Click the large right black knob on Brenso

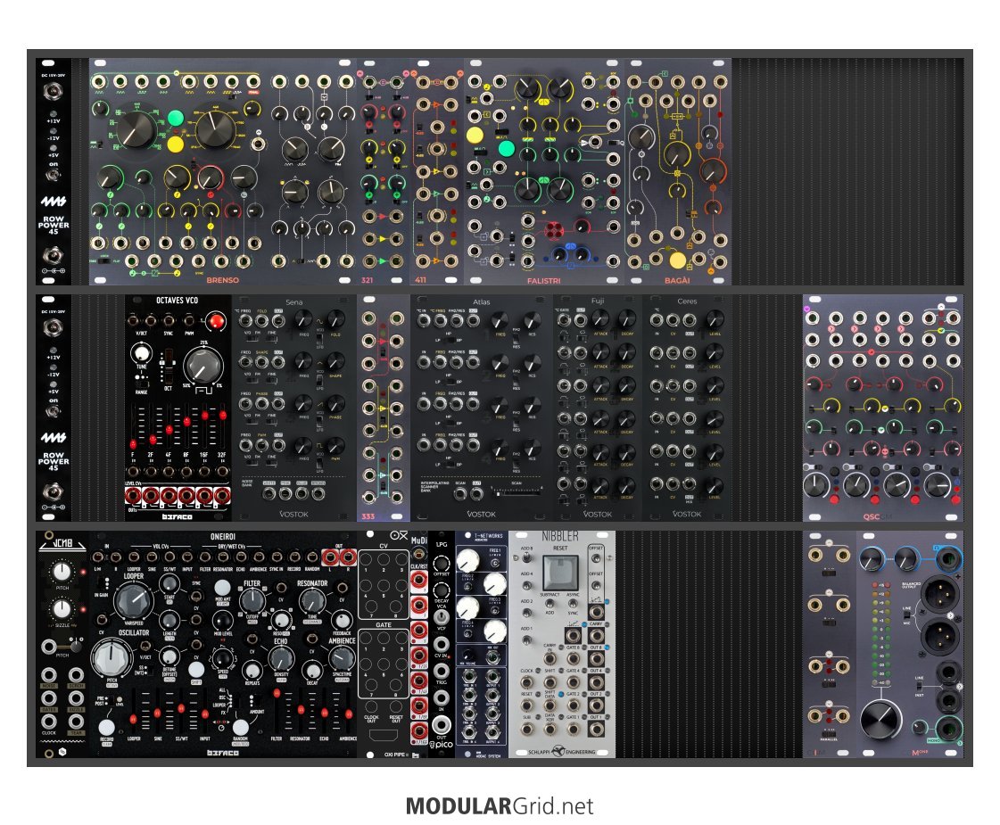click(215, 128)
